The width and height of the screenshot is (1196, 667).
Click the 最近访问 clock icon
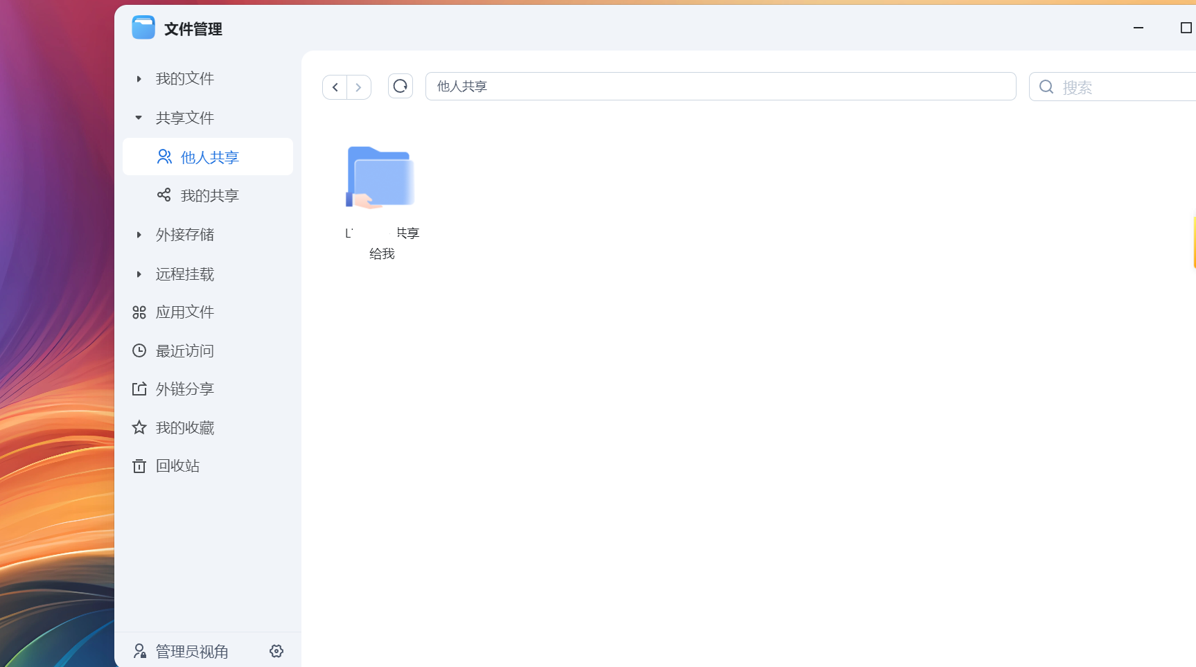(x=139, y=350)
